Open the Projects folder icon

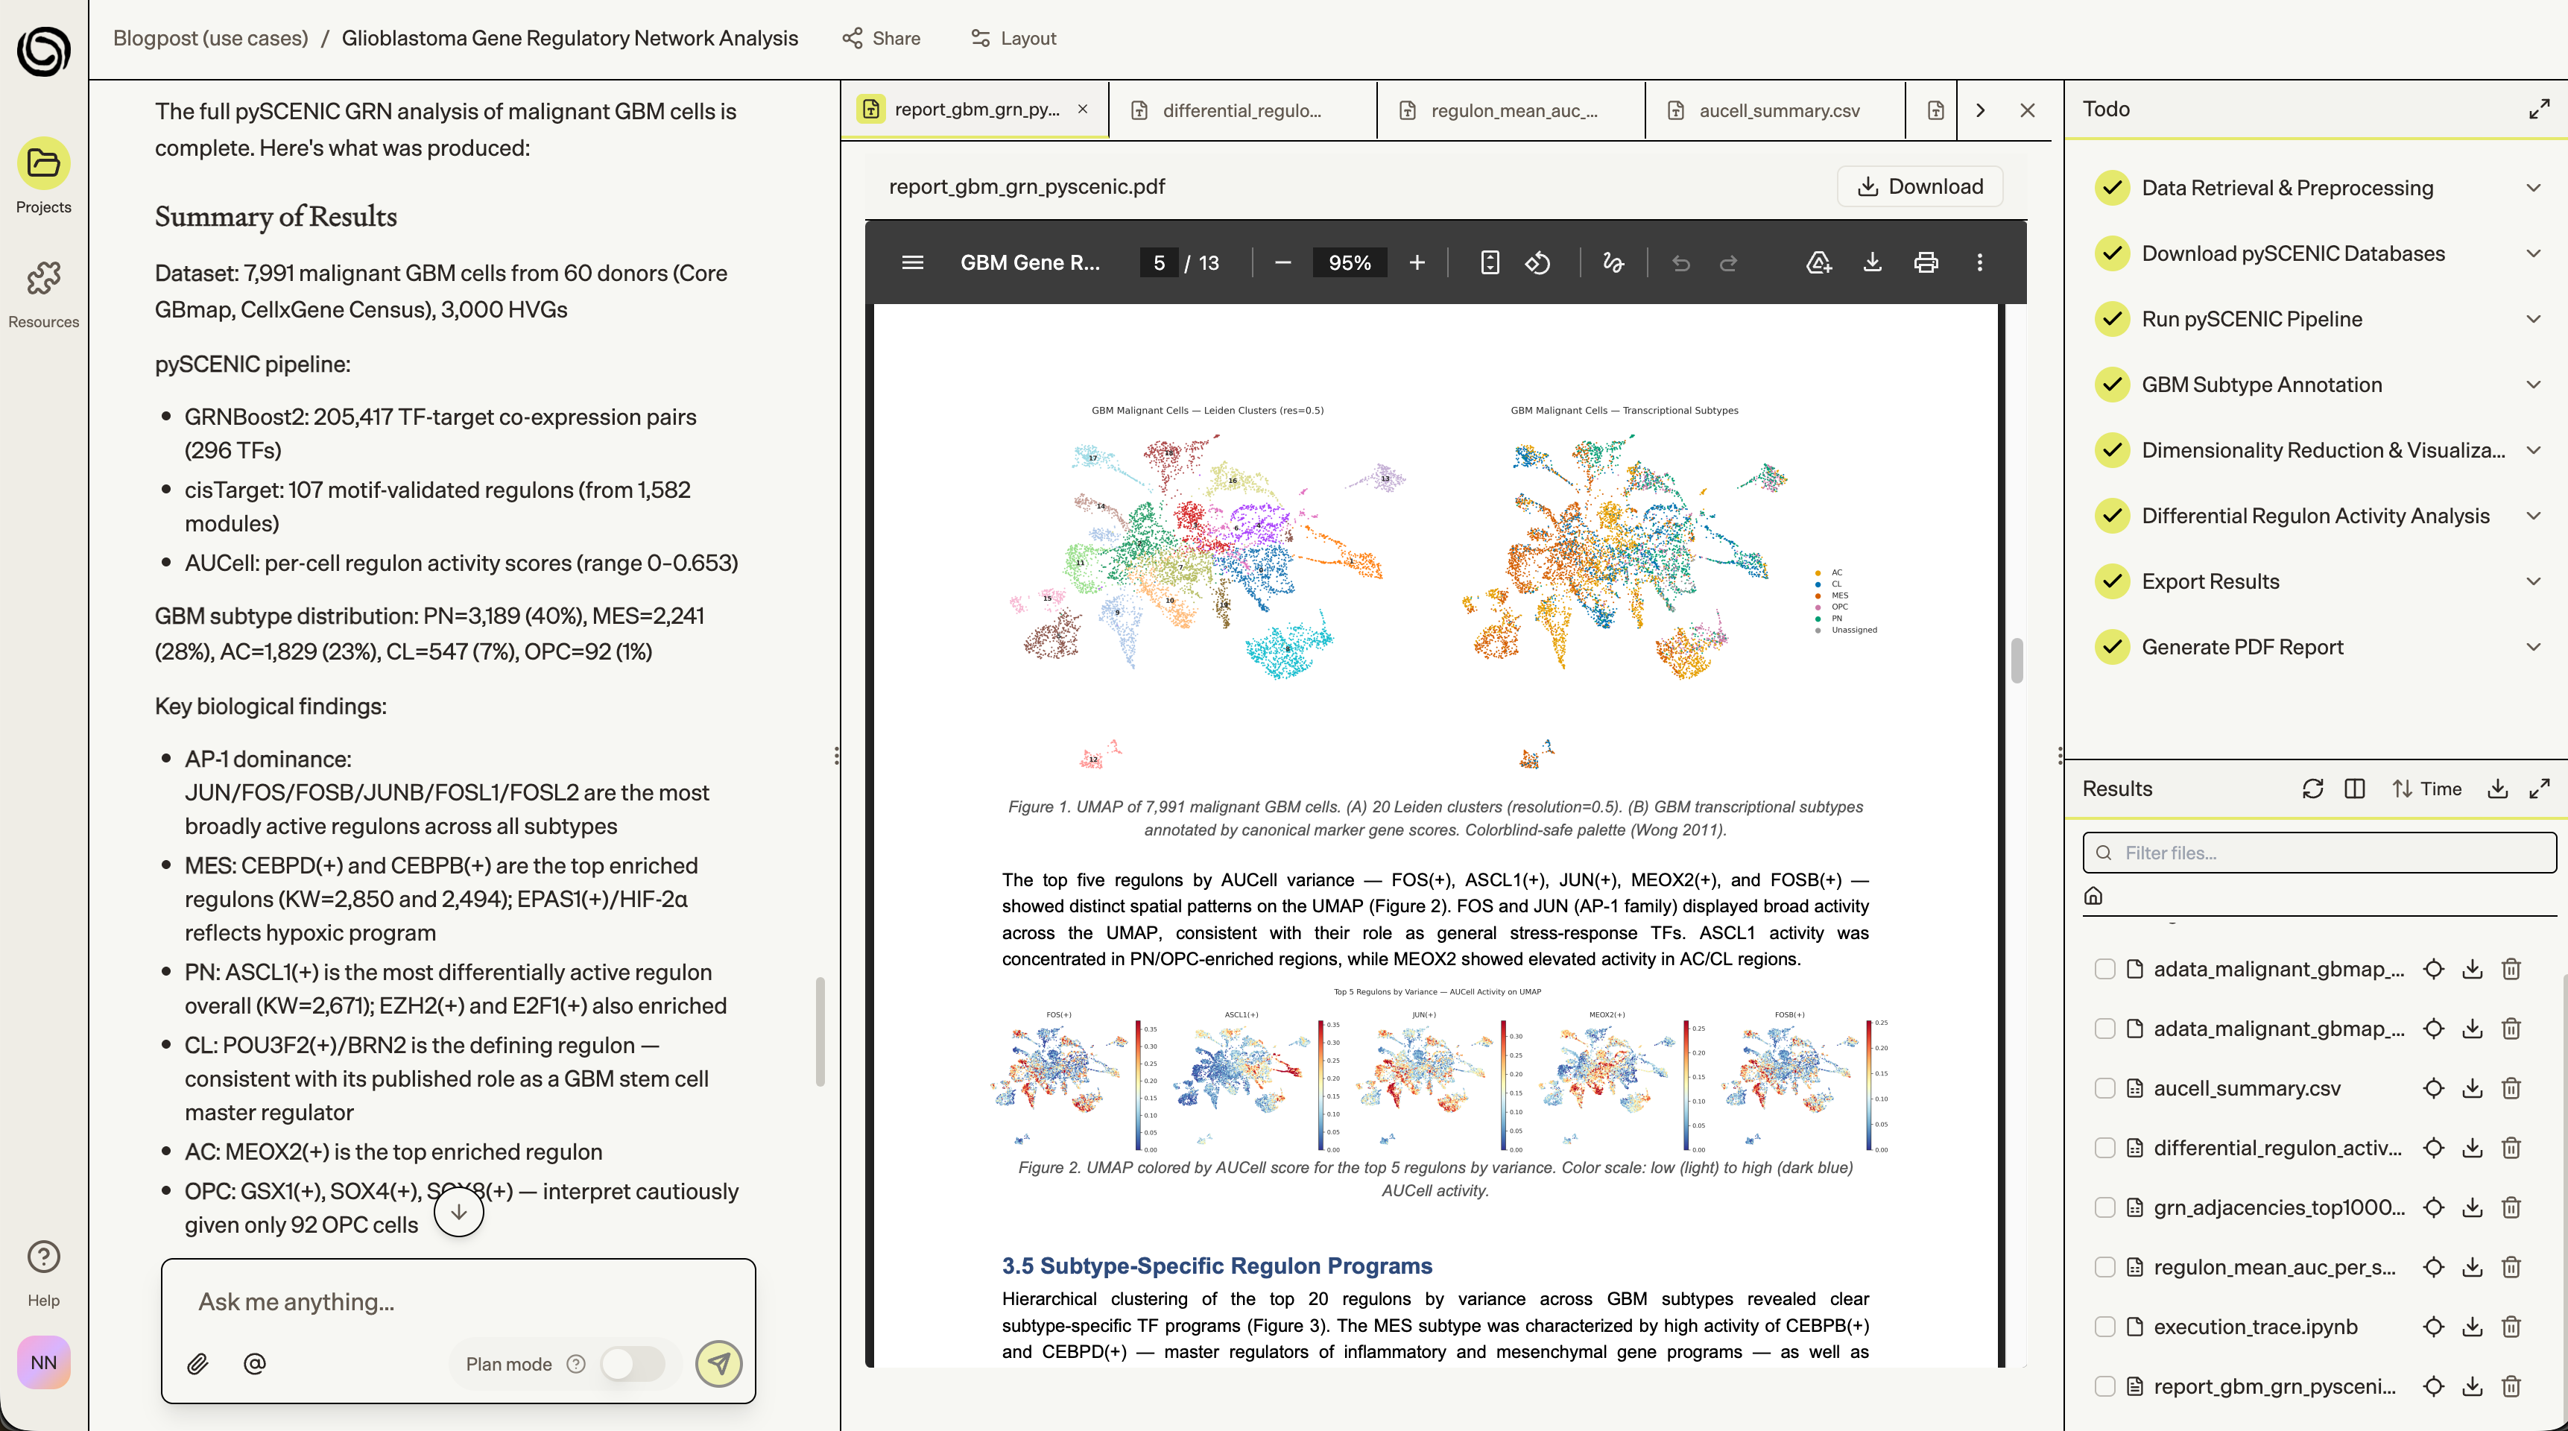[43, 162]
